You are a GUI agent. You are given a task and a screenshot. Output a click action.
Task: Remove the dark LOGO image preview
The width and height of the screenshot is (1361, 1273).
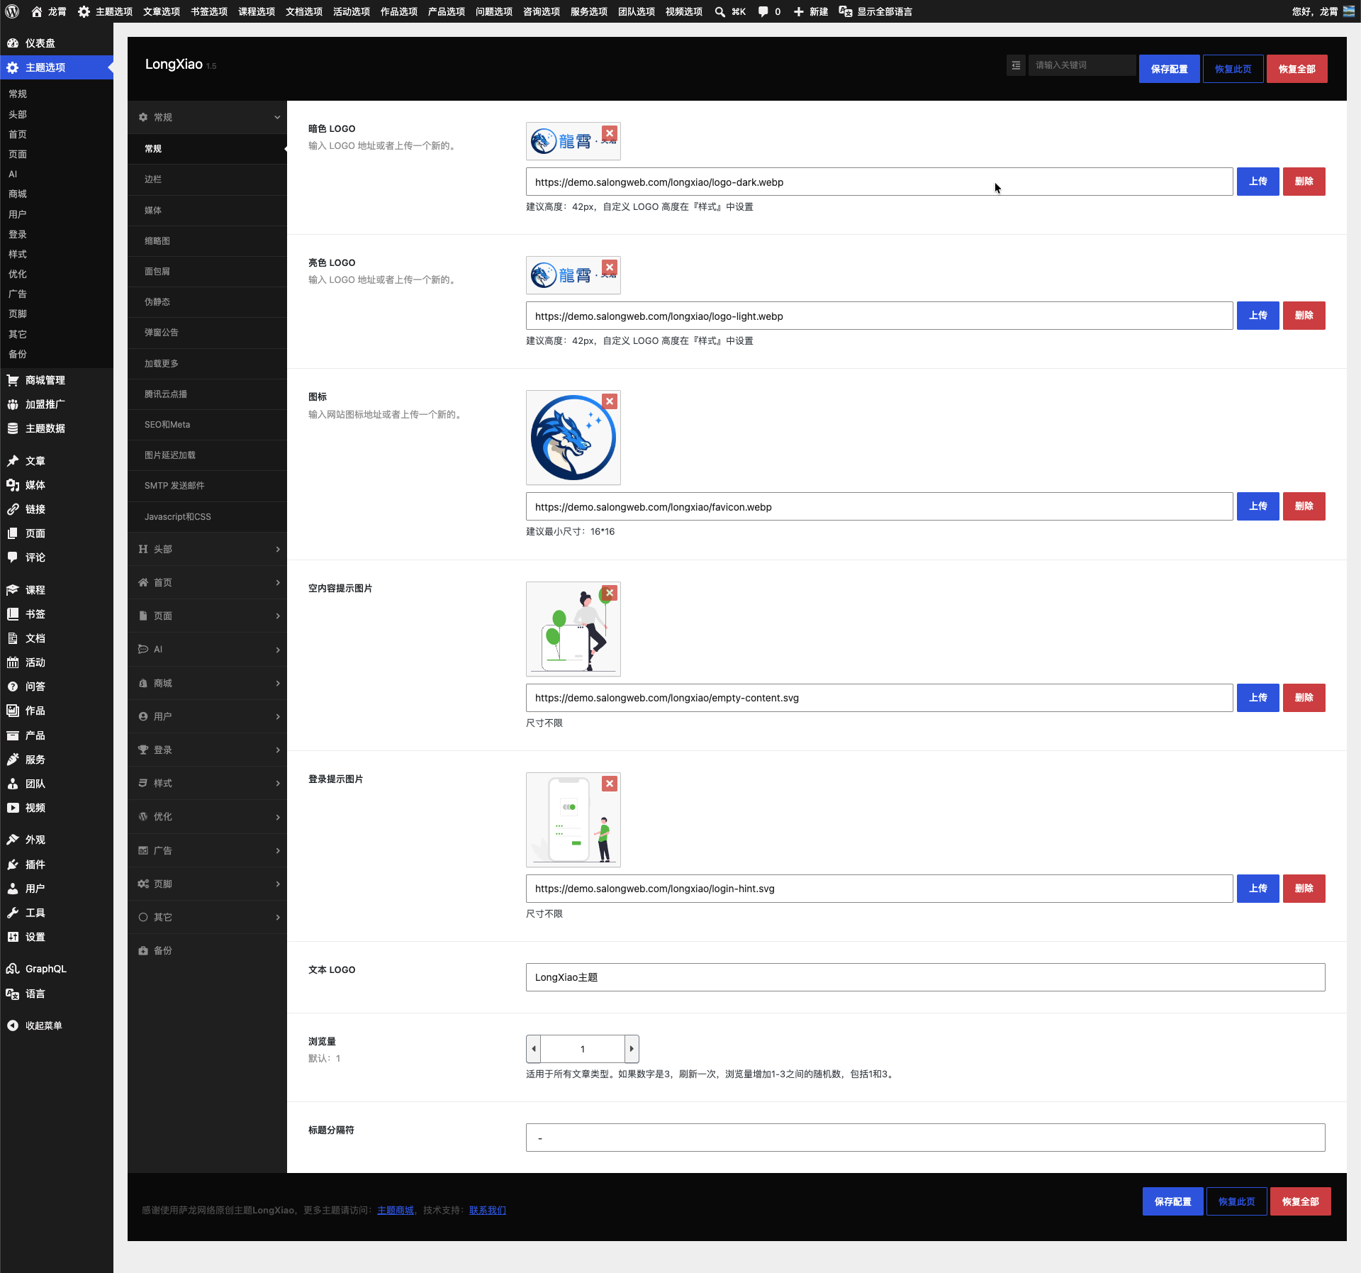(x=610, y=133)
